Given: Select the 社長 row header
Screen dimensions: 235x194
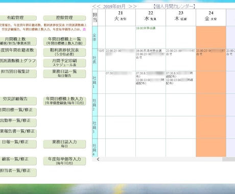Looking at the screenshot, I should pos(95,60).
